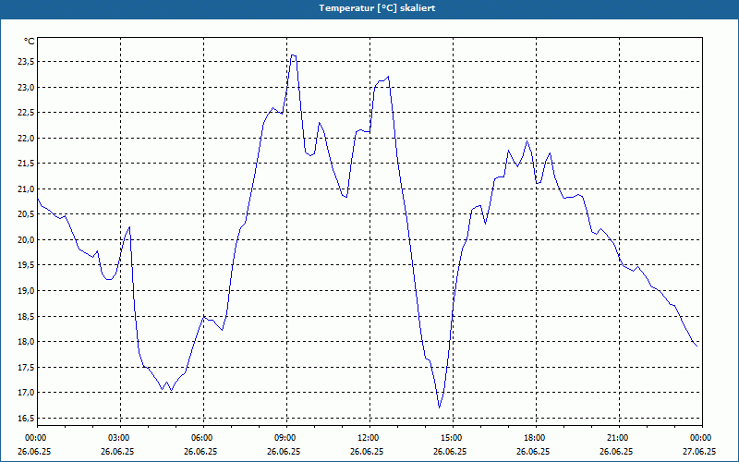Select the 23,5 y-axis label
Screen dimensions: 739x462
tap(26, 62)
